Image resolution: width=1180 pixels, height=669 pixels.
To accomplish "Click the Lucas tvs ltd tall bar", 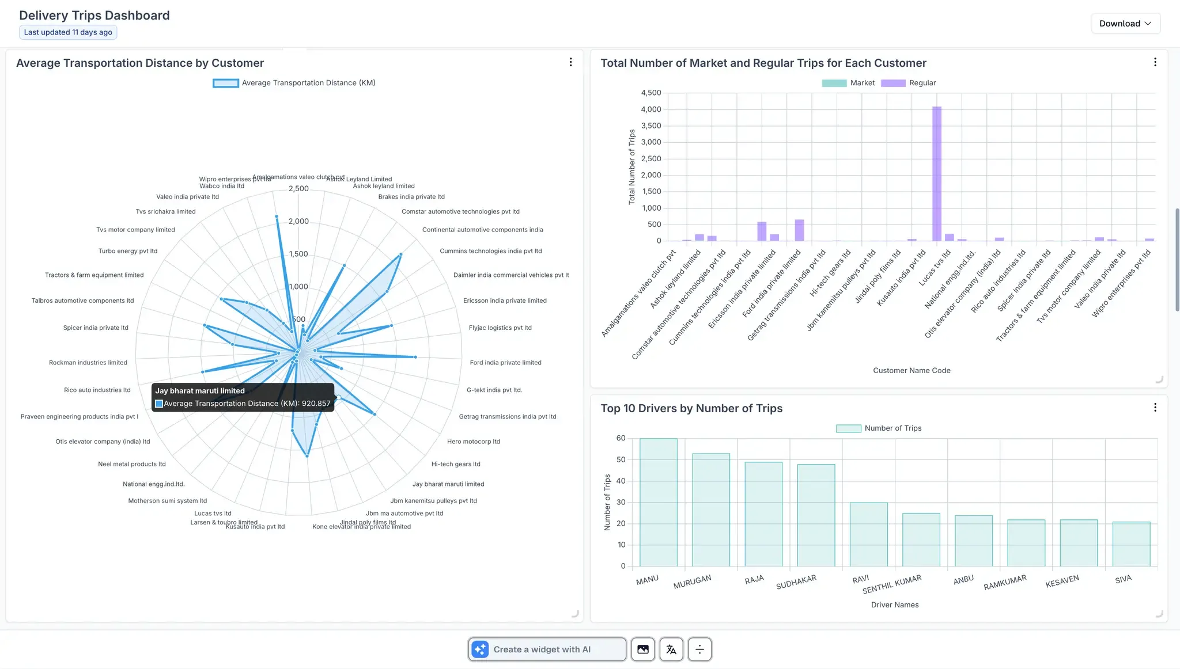I will pyautogui.click(x=937, y=173).
